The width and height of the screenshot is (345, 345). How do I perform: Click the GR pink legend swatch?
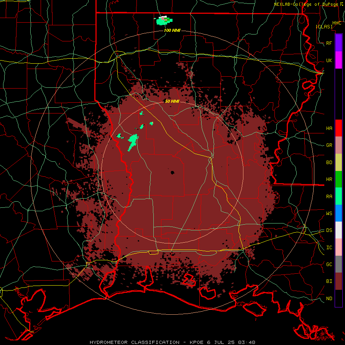point(338,145)
